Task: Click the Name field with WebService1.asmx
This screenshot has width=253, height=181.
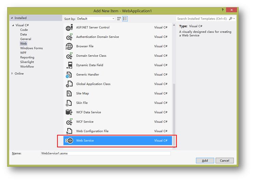Action: pos(105,153)
